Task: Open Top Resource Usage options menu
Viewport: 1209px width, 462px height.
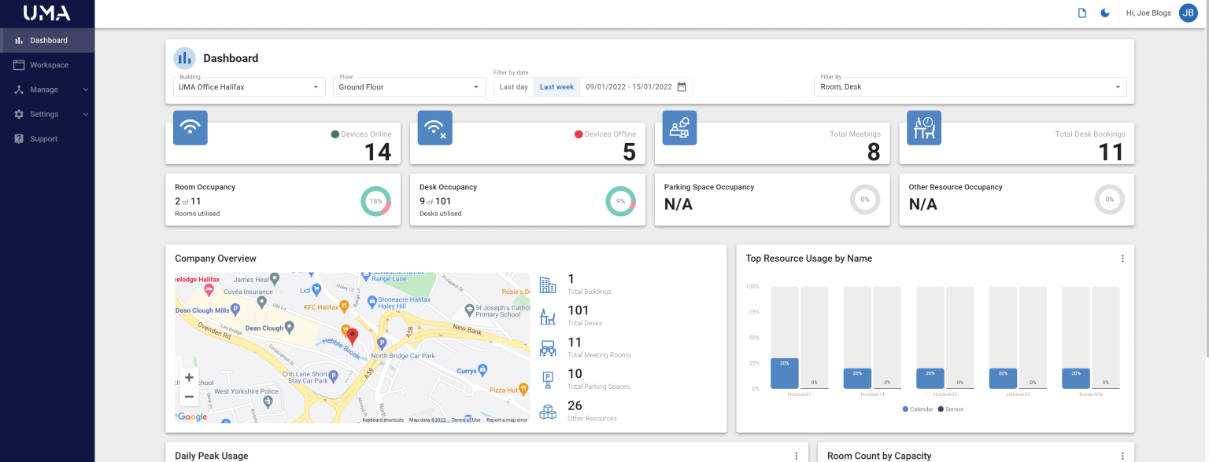Action: [x=1122, y=258]
